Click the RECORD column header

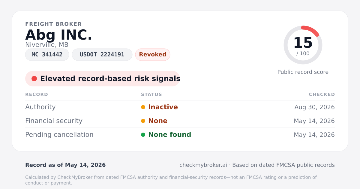point(37,94)
